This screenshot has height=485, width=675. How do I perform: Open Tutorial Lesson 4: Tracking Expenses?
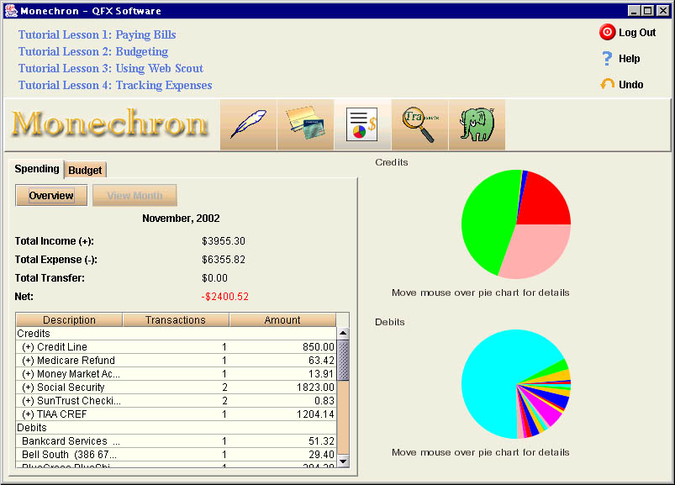(115, 86)
